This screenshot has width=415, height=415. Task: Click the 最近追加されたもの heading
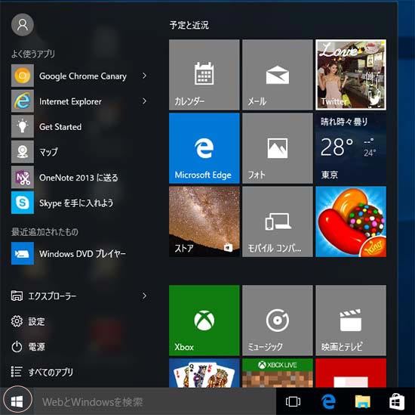point(45,232)
